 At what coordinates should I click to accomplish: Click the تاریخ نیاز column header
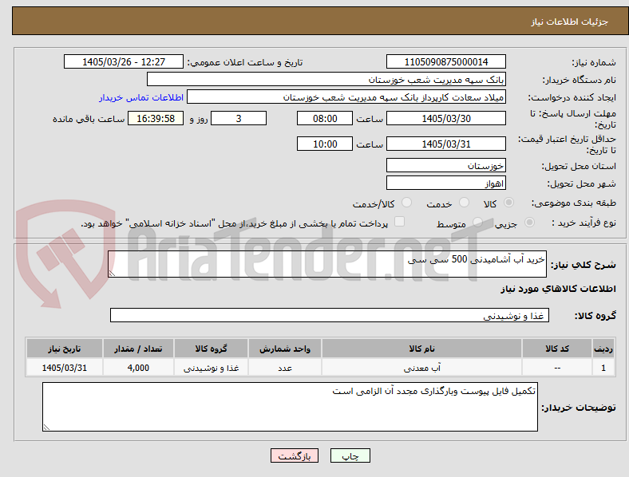click(65, 349)
